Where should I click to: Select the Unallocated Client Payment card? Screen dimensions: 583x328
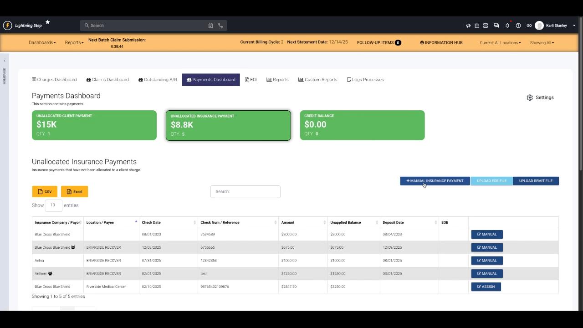point(94,125)
